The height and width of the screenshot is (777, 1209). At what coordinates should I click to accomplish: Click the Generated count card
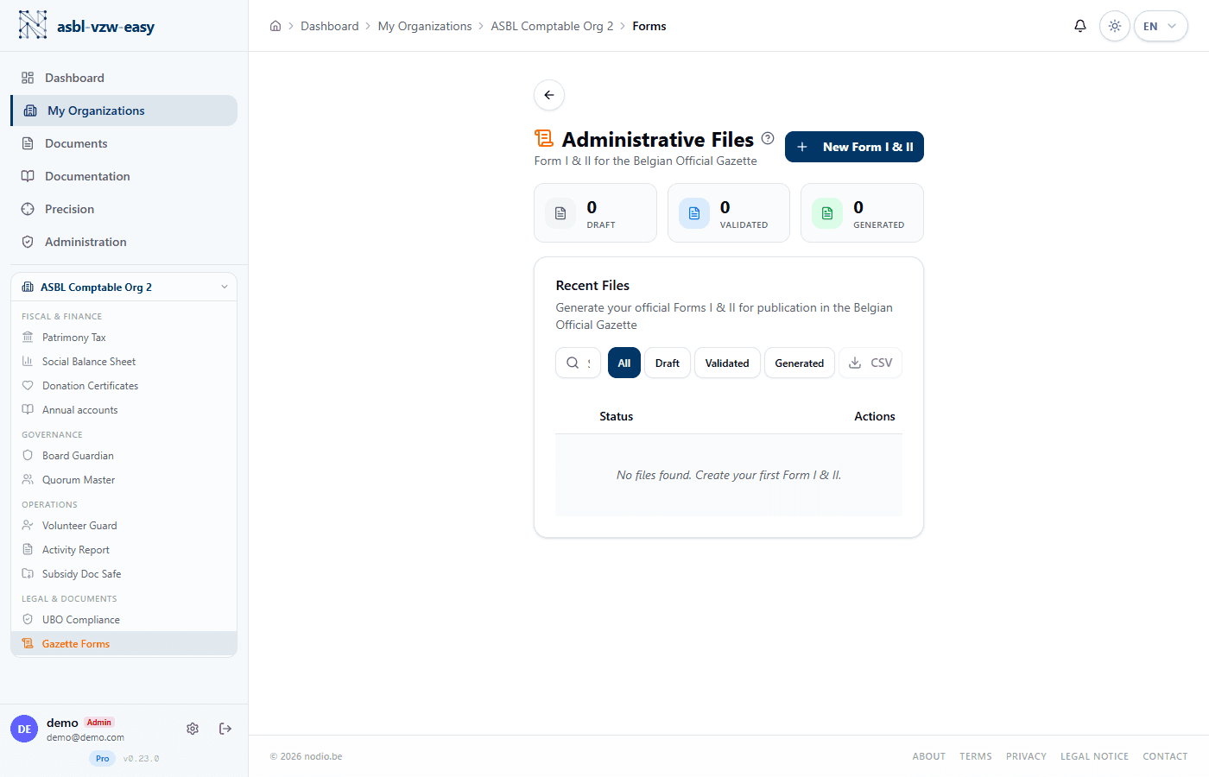pyautogui.click(x=862, y=213)
